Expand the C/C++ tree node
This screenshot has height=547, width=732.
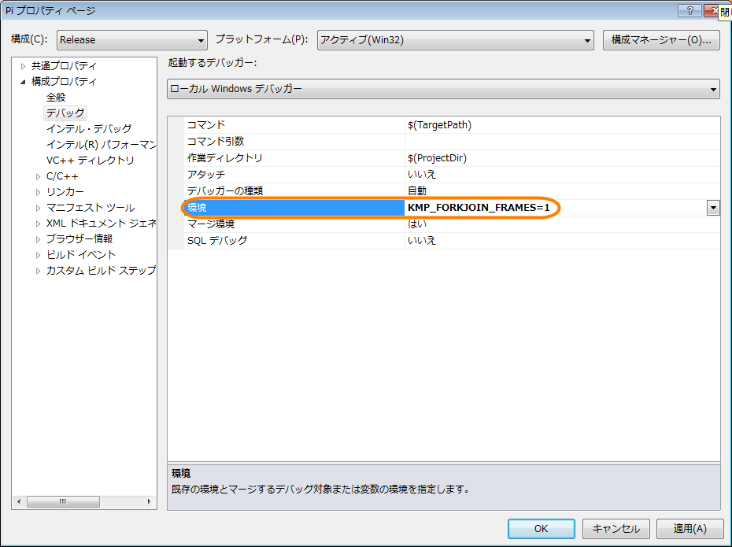tap(38, 176)
